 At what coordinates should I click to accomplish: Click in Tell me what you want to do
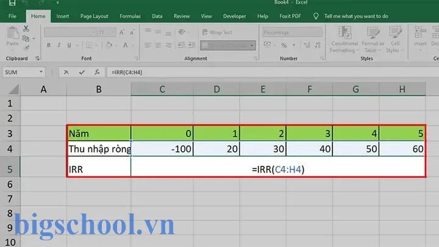(x=356, y=16)
